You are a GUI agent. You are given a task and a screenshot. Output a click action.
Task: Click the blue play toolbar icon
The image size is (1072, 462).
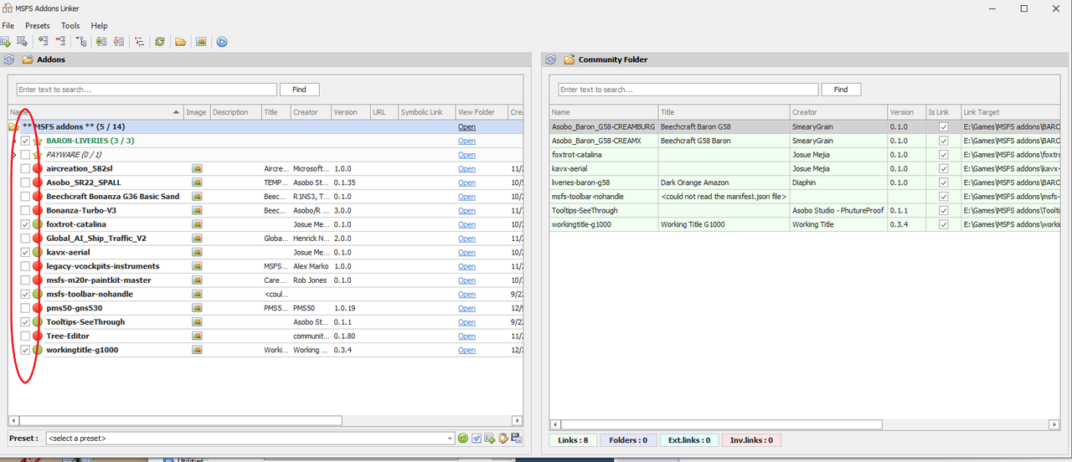coord(222,41)
